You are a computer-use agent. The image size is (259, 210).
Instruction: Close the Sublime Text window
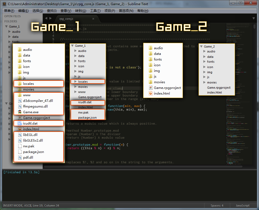pos(250,3)
